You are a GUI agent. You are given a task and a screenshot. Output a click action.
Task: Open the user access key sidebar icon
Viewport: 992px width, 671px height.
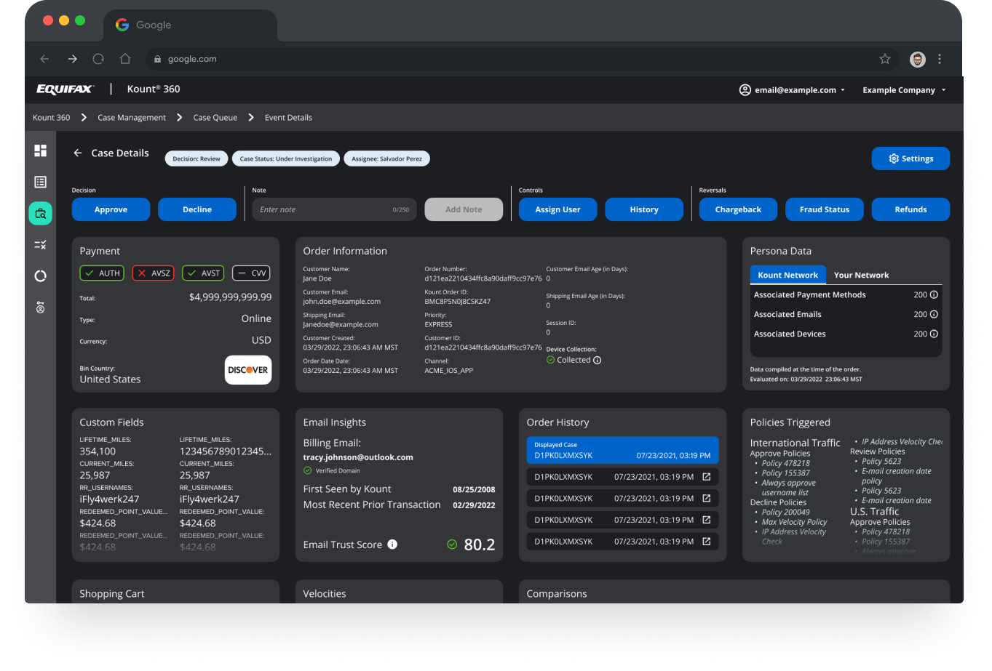point(40,308)
